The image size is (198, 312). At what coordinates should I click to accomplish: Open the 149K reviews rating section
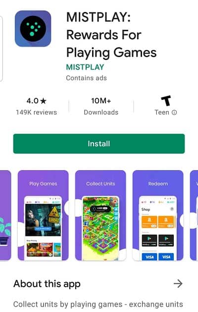pyautogui.click(x=36, y=107)
